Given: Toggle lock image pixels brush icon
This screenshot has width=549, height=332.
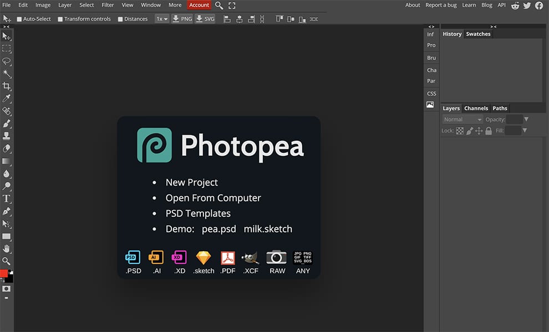Looking at the screenshot, I should click(x=470, y=131).
